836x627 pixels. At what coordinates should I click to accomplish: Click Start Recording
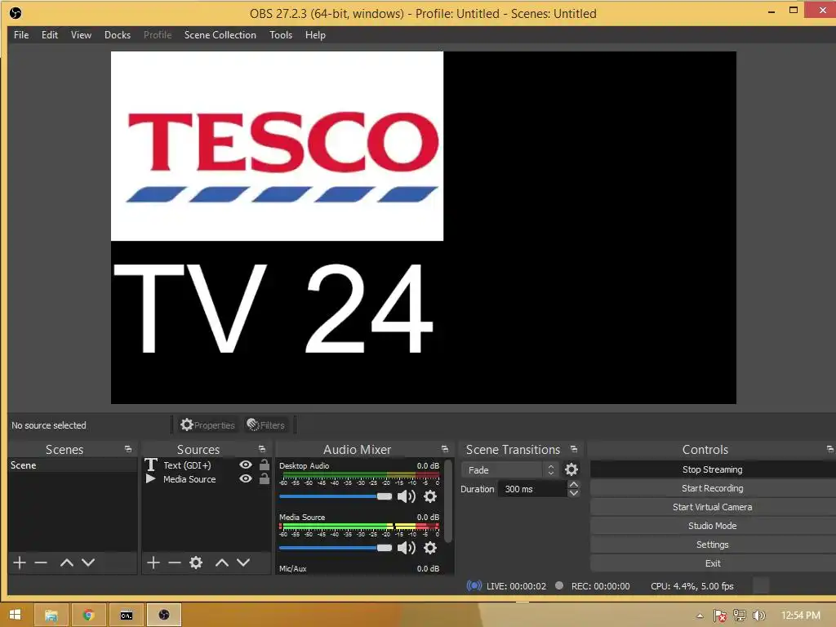click(x=712, y=488)
